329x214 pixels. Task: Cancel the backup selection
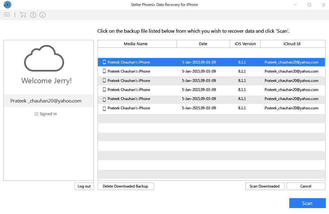coord(306,186)
